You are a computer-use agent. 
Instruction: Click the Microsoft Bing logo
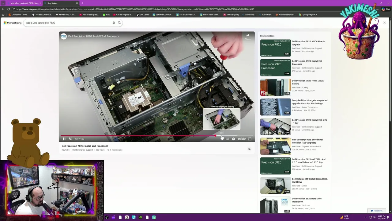pos(13,23)
